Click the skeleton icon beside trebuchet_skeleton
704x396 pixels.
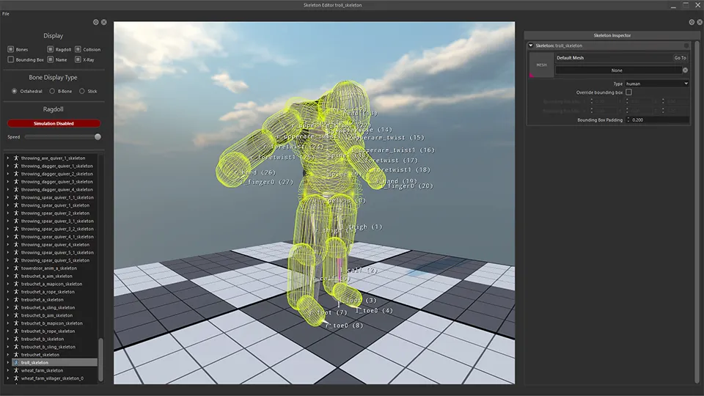[x=15, y=354]
